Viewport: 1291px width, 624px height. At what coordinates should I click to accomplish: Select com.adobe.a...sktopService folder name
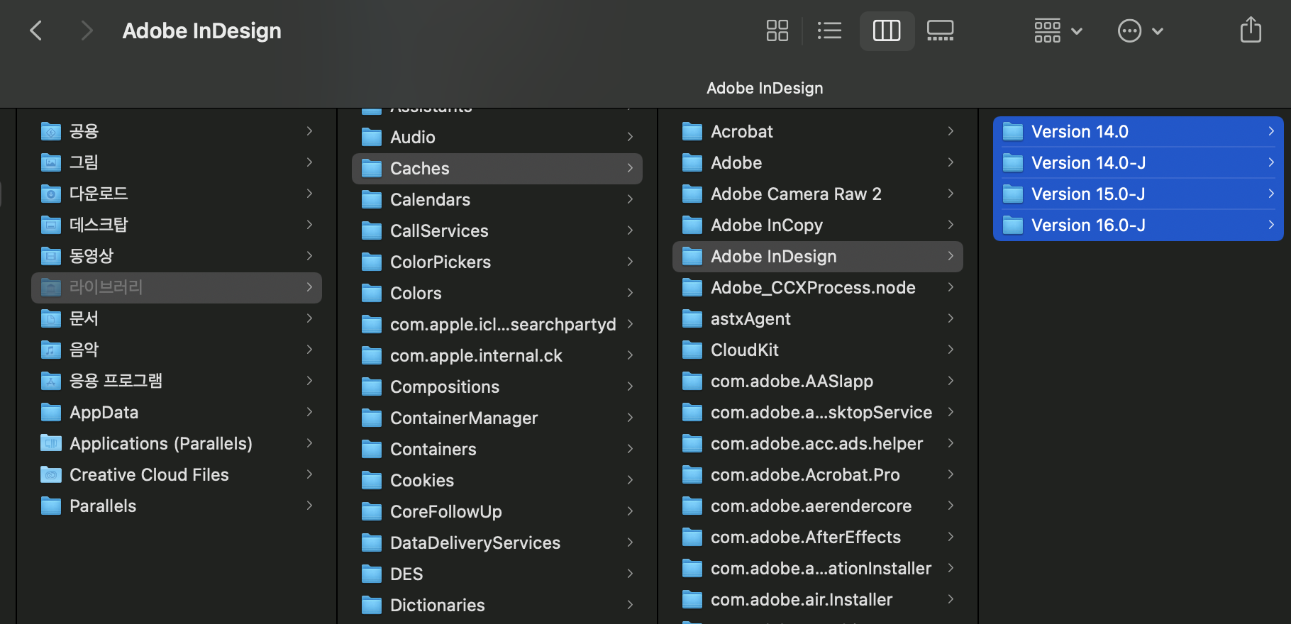tap(821, 412)
